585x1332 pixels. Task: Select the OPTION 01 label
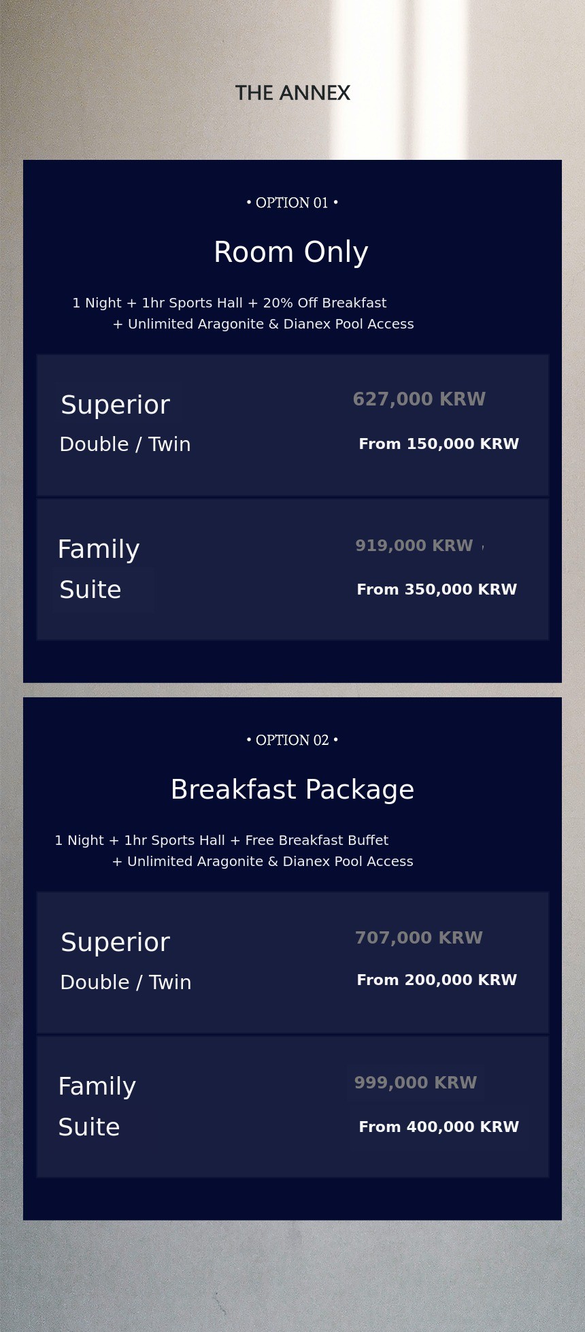pos(292,203)
